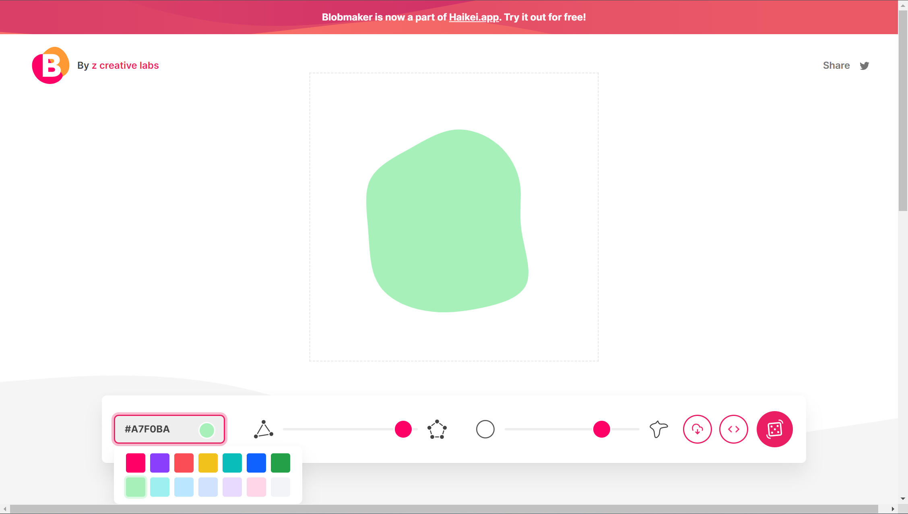Open the SVG code view with the code icon

tap(734, 429)
